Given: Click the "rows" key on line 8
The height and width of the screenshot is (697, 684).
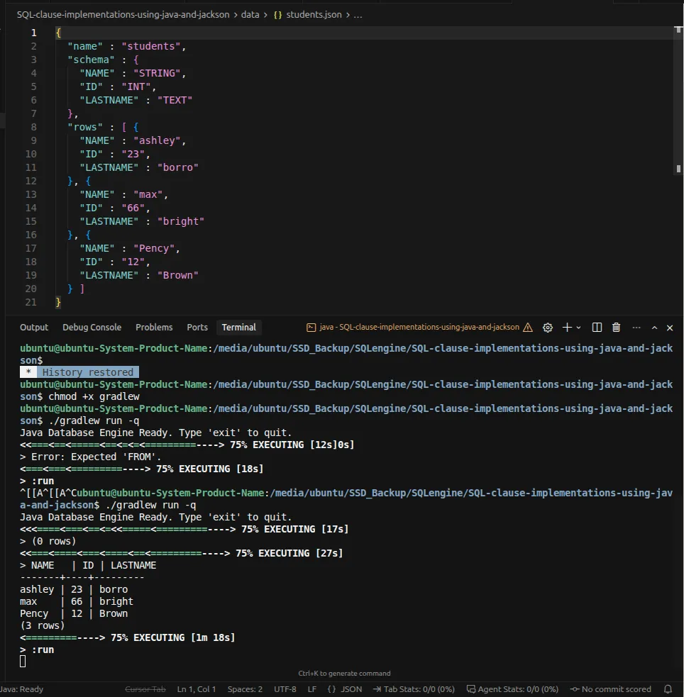Looking at the screenshot, I should 85,127.
